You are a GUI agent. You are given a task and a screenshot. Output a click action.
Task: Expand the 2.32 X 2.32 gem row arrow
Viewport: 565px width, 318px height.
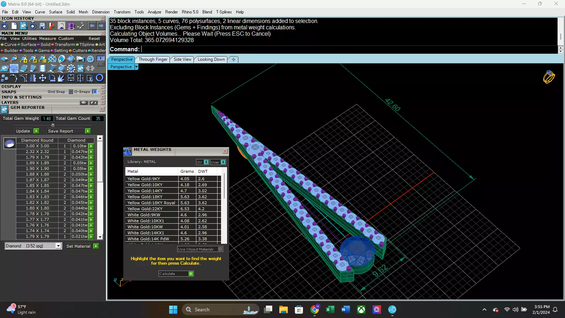(91, 152)
